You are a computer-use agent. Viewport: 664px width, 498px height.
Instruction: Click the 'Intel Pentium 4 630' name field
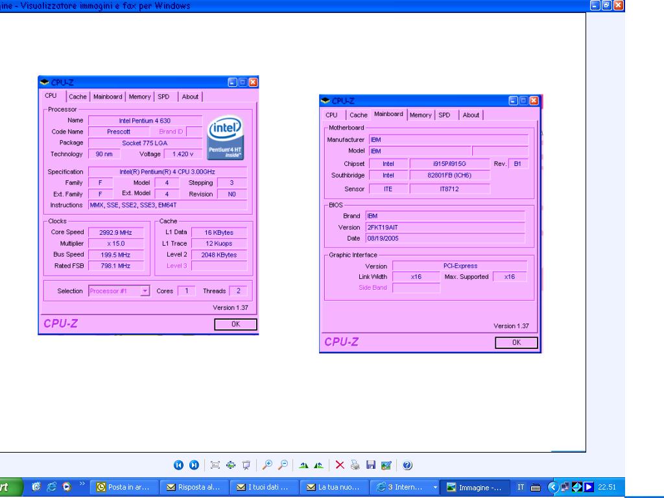pyautogui.click(x=145, y=121)
